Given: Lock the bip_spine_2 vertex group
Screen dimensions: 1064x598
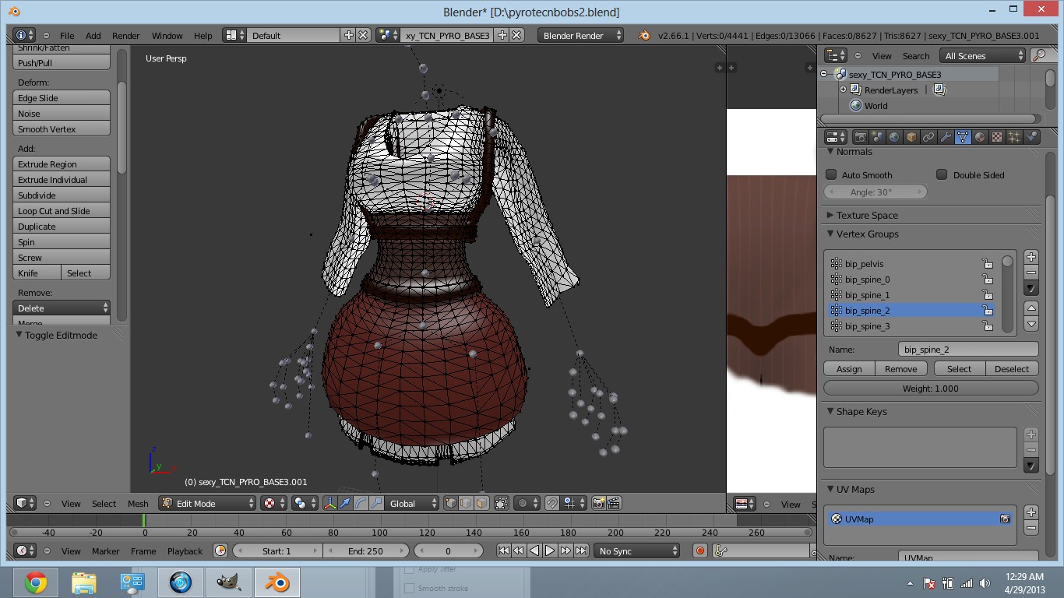Looking at the screenshot, I should [988, 310].
